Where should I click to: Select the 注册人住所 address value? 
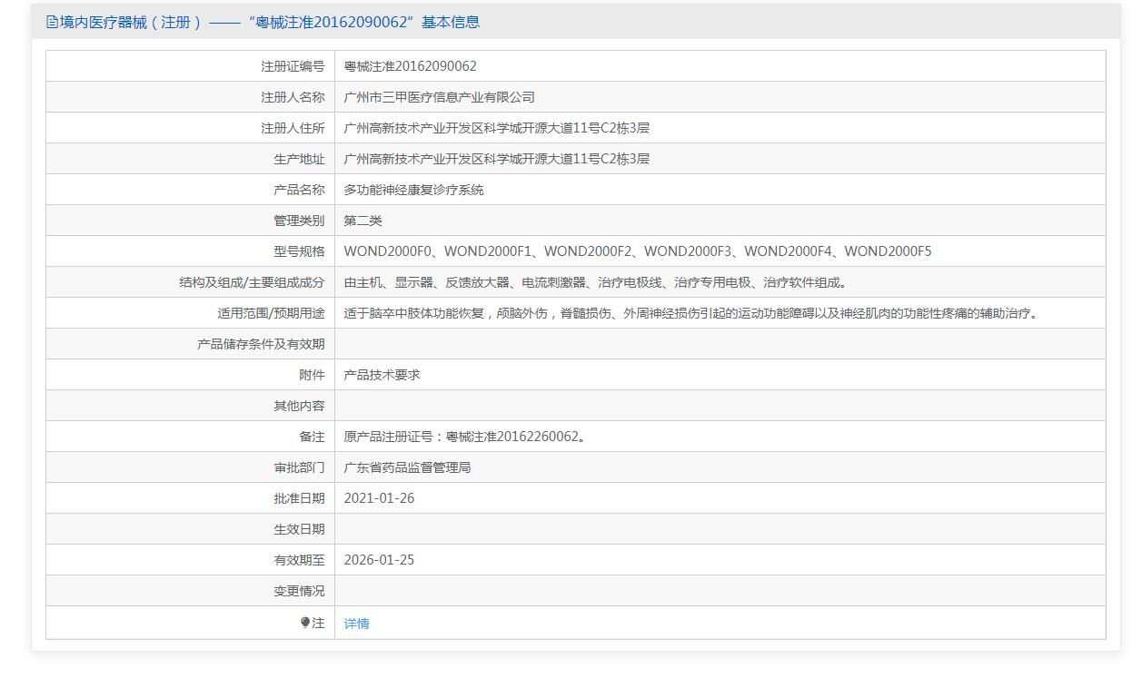pyautogui.click(x=496, y=128)
